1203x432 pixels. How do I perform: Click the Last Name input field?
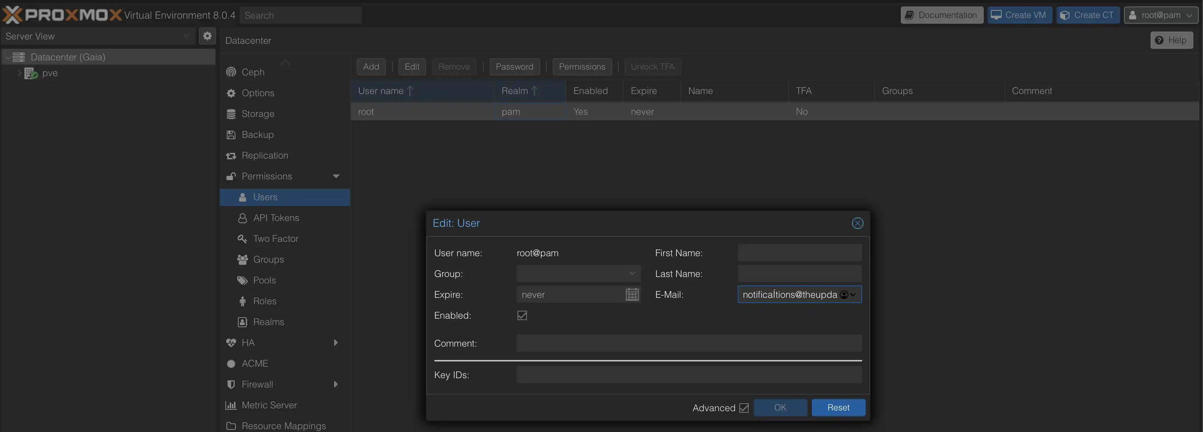(800, 274)
